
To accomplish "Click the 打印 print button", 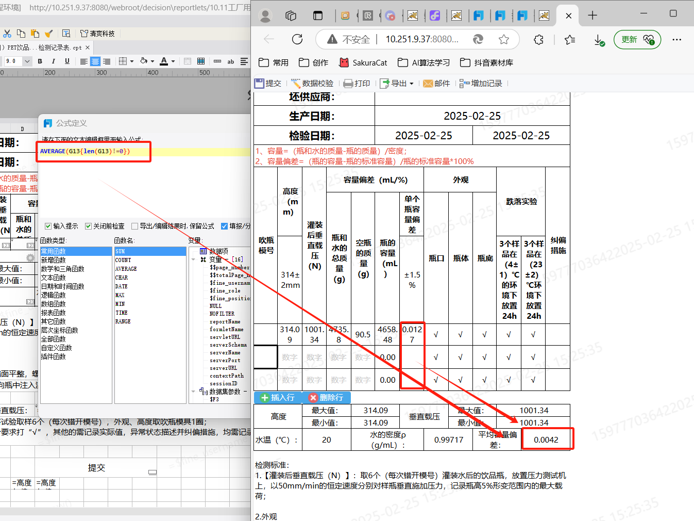I will tap(357, 83).
